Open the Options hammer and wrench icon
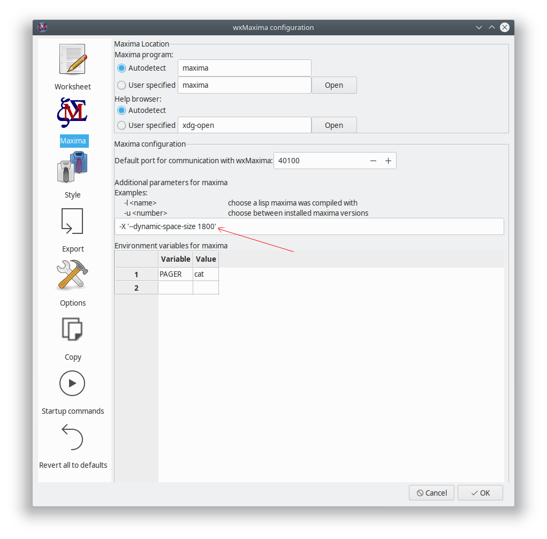Image resolution: width=547 pixels, height=539 pixels. click(x=72, y=275)
